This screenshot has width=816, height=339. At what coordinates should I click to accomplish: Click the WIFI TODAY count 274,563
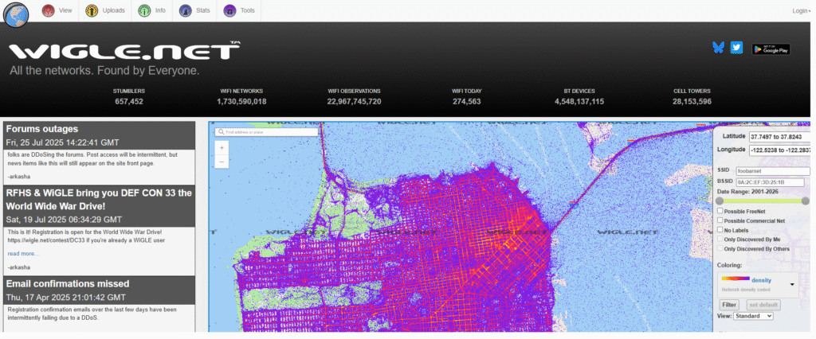(467, 101)
